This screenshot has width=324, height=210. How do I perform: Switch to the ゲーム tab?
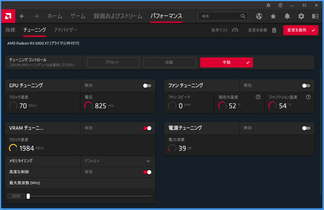click(x=78, y=16)
